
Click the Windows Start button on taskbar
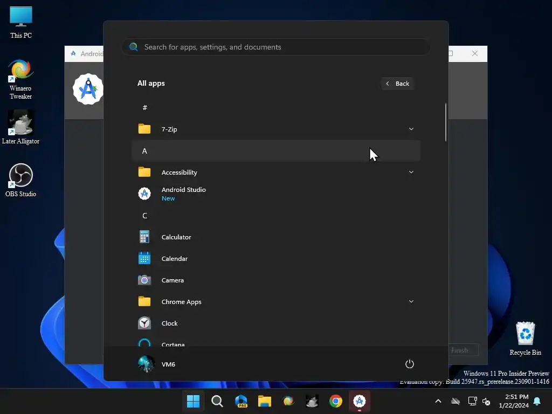pos(193,401)
